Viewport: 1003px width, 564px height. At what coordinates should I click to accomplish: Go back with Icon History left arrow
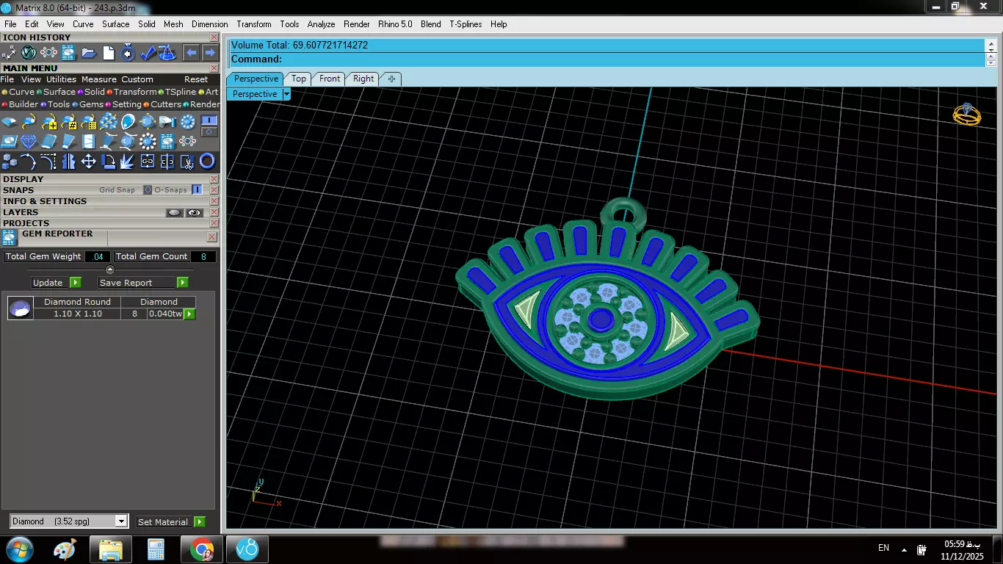pyautogui.click(x=191, y=53)
